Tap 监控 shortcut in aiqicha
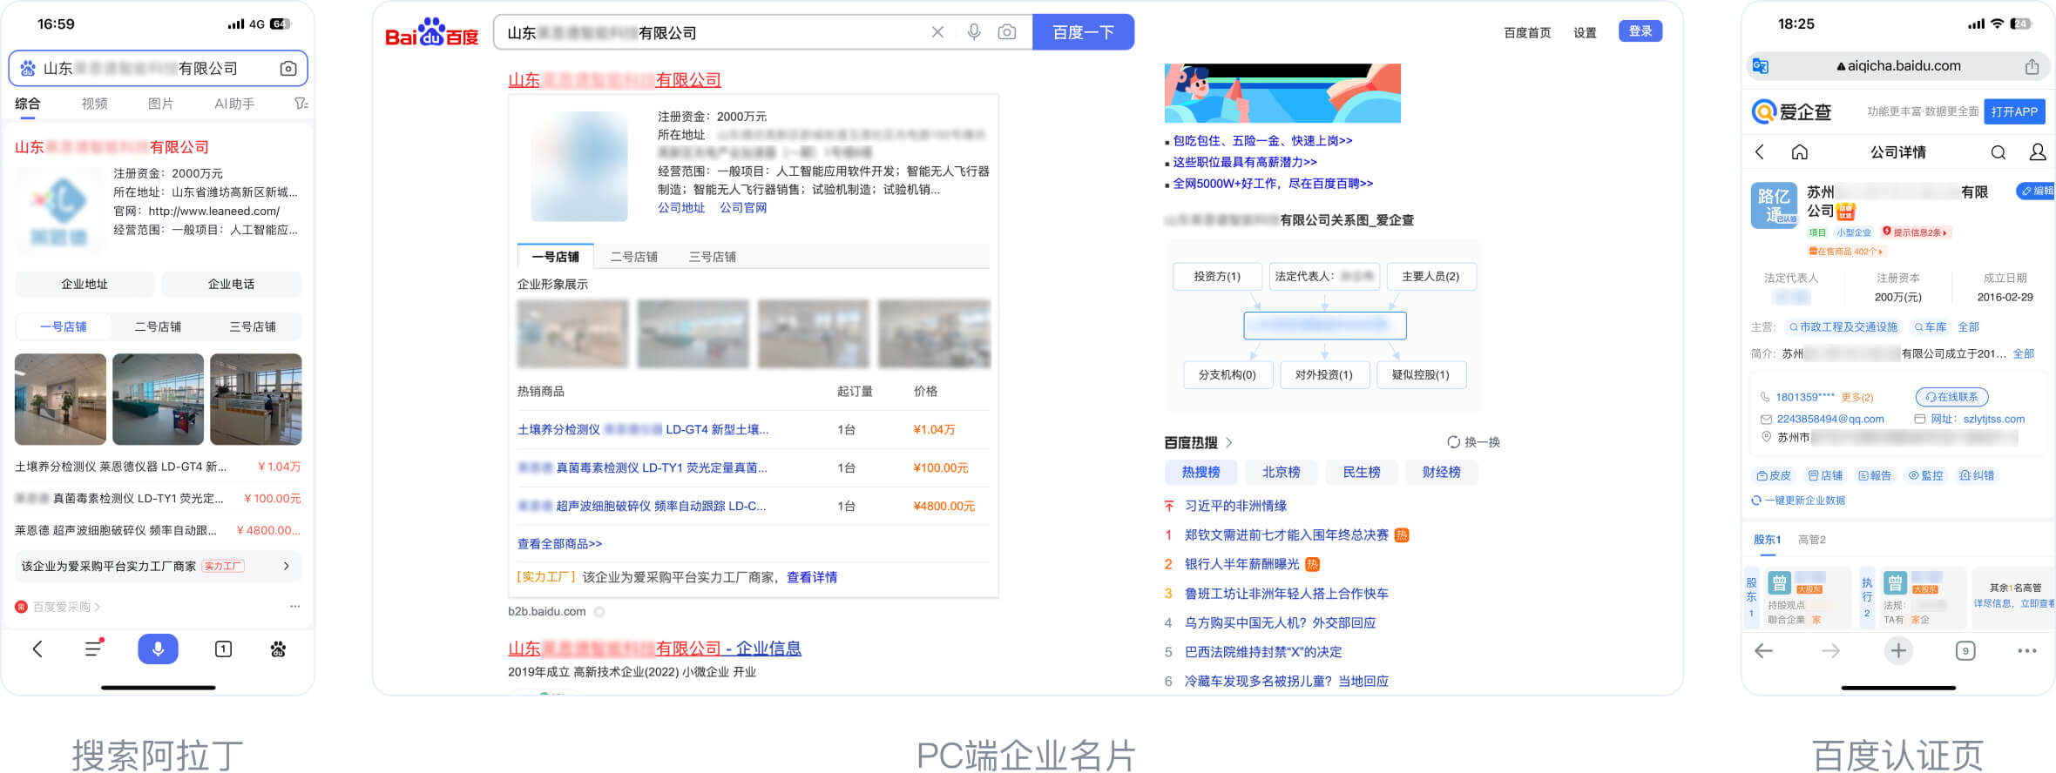 (1926, 475)
